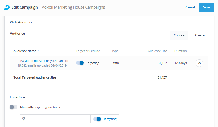This screenshot has width=218, height=127.
Task: Click the AdRoll logo icon
Action: (x=7, y=7)
